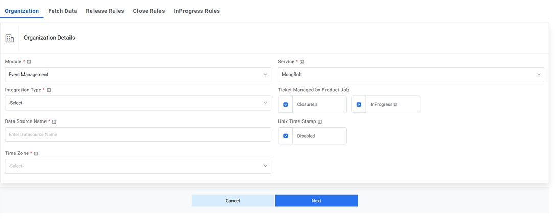The width and height of the screenshot is (557, 219).
Task: Toggle the Unix Time Stamp Disabled checkbox
Action: [x=286, y=136]
